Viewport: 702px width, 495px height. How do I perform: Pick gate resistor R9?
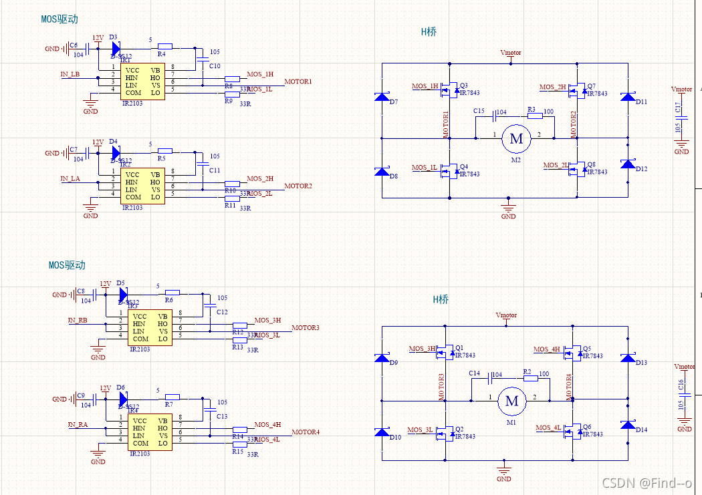tap(232, 94)
